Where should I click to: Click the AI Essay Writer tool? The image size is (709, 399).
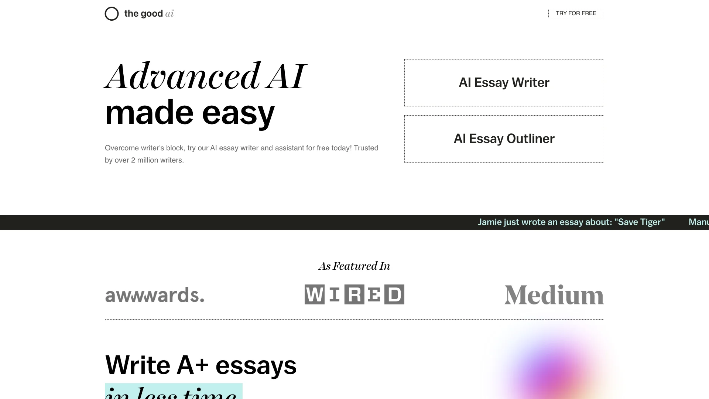504,82
